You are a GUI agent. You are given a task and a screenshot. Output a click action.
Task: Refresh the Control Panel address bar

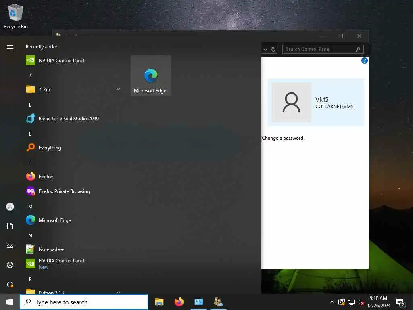point(273,49)
